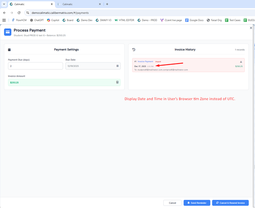Click the invoice recipient email addresses
The height and width of the screenshot is (208, 255).
point(163,70)
